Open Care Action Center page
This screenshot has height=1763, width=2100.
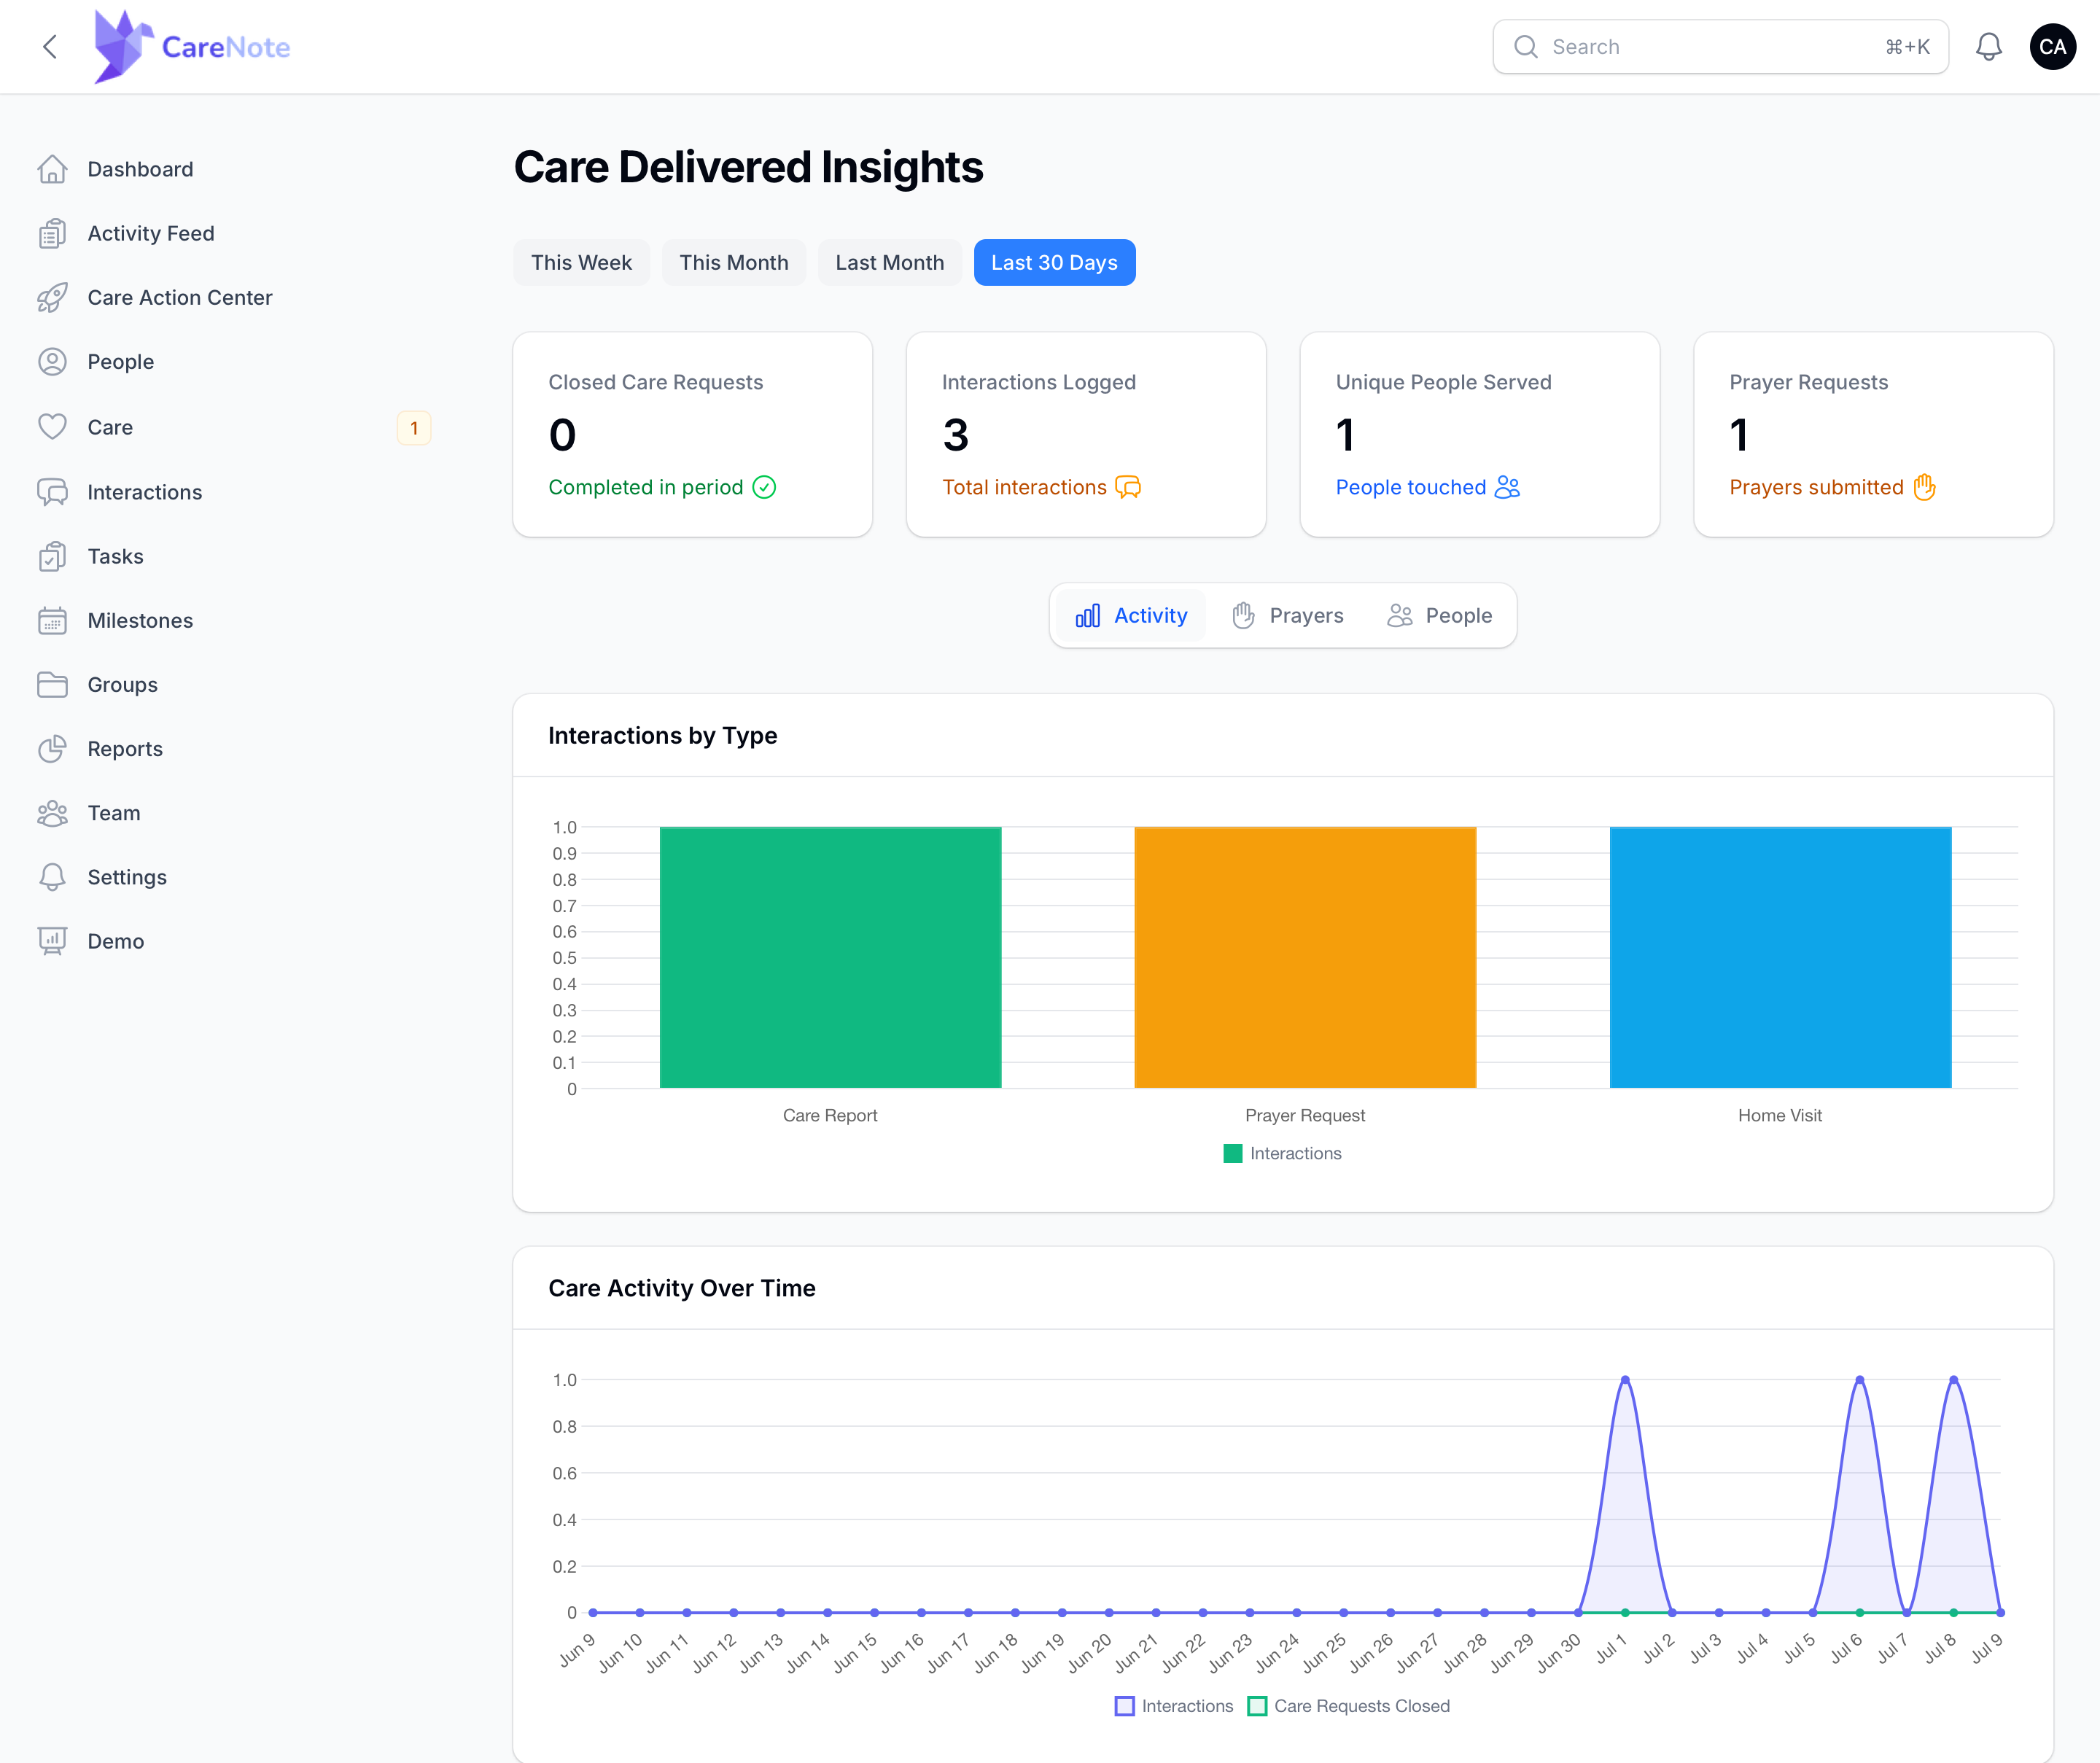pyautogui.click(x=180, y=297)
